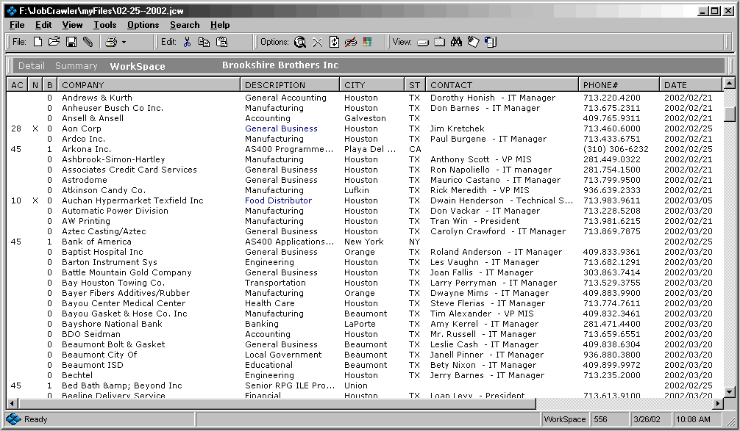Click the crossed-out link options icon
Screen dimensions: 740x431
(x=351, y=42)
